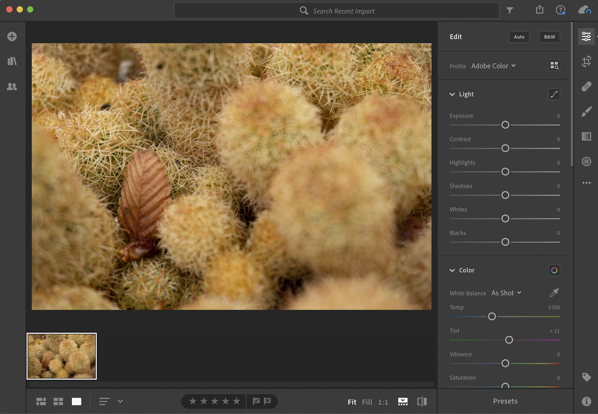Open the Keywords tag panel
Viewport: 598px width, 414px height.
tap(586, 377)
